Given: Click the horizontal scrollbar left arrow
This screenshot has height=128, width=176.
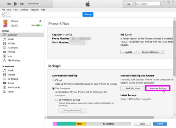Looking at the screenshot, I should click(45, 117).
